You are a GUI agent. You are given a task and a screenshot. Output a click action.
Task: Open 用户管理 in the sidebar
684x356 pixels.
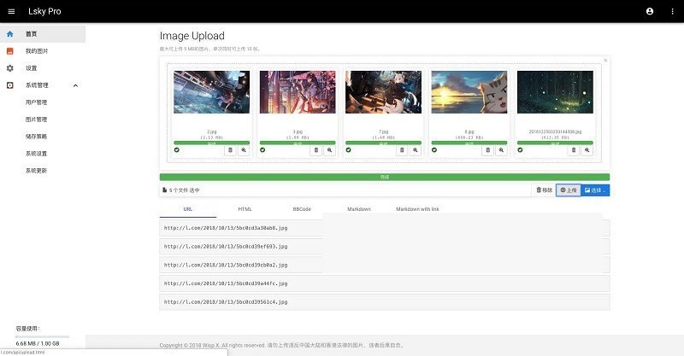coord(36,102)
